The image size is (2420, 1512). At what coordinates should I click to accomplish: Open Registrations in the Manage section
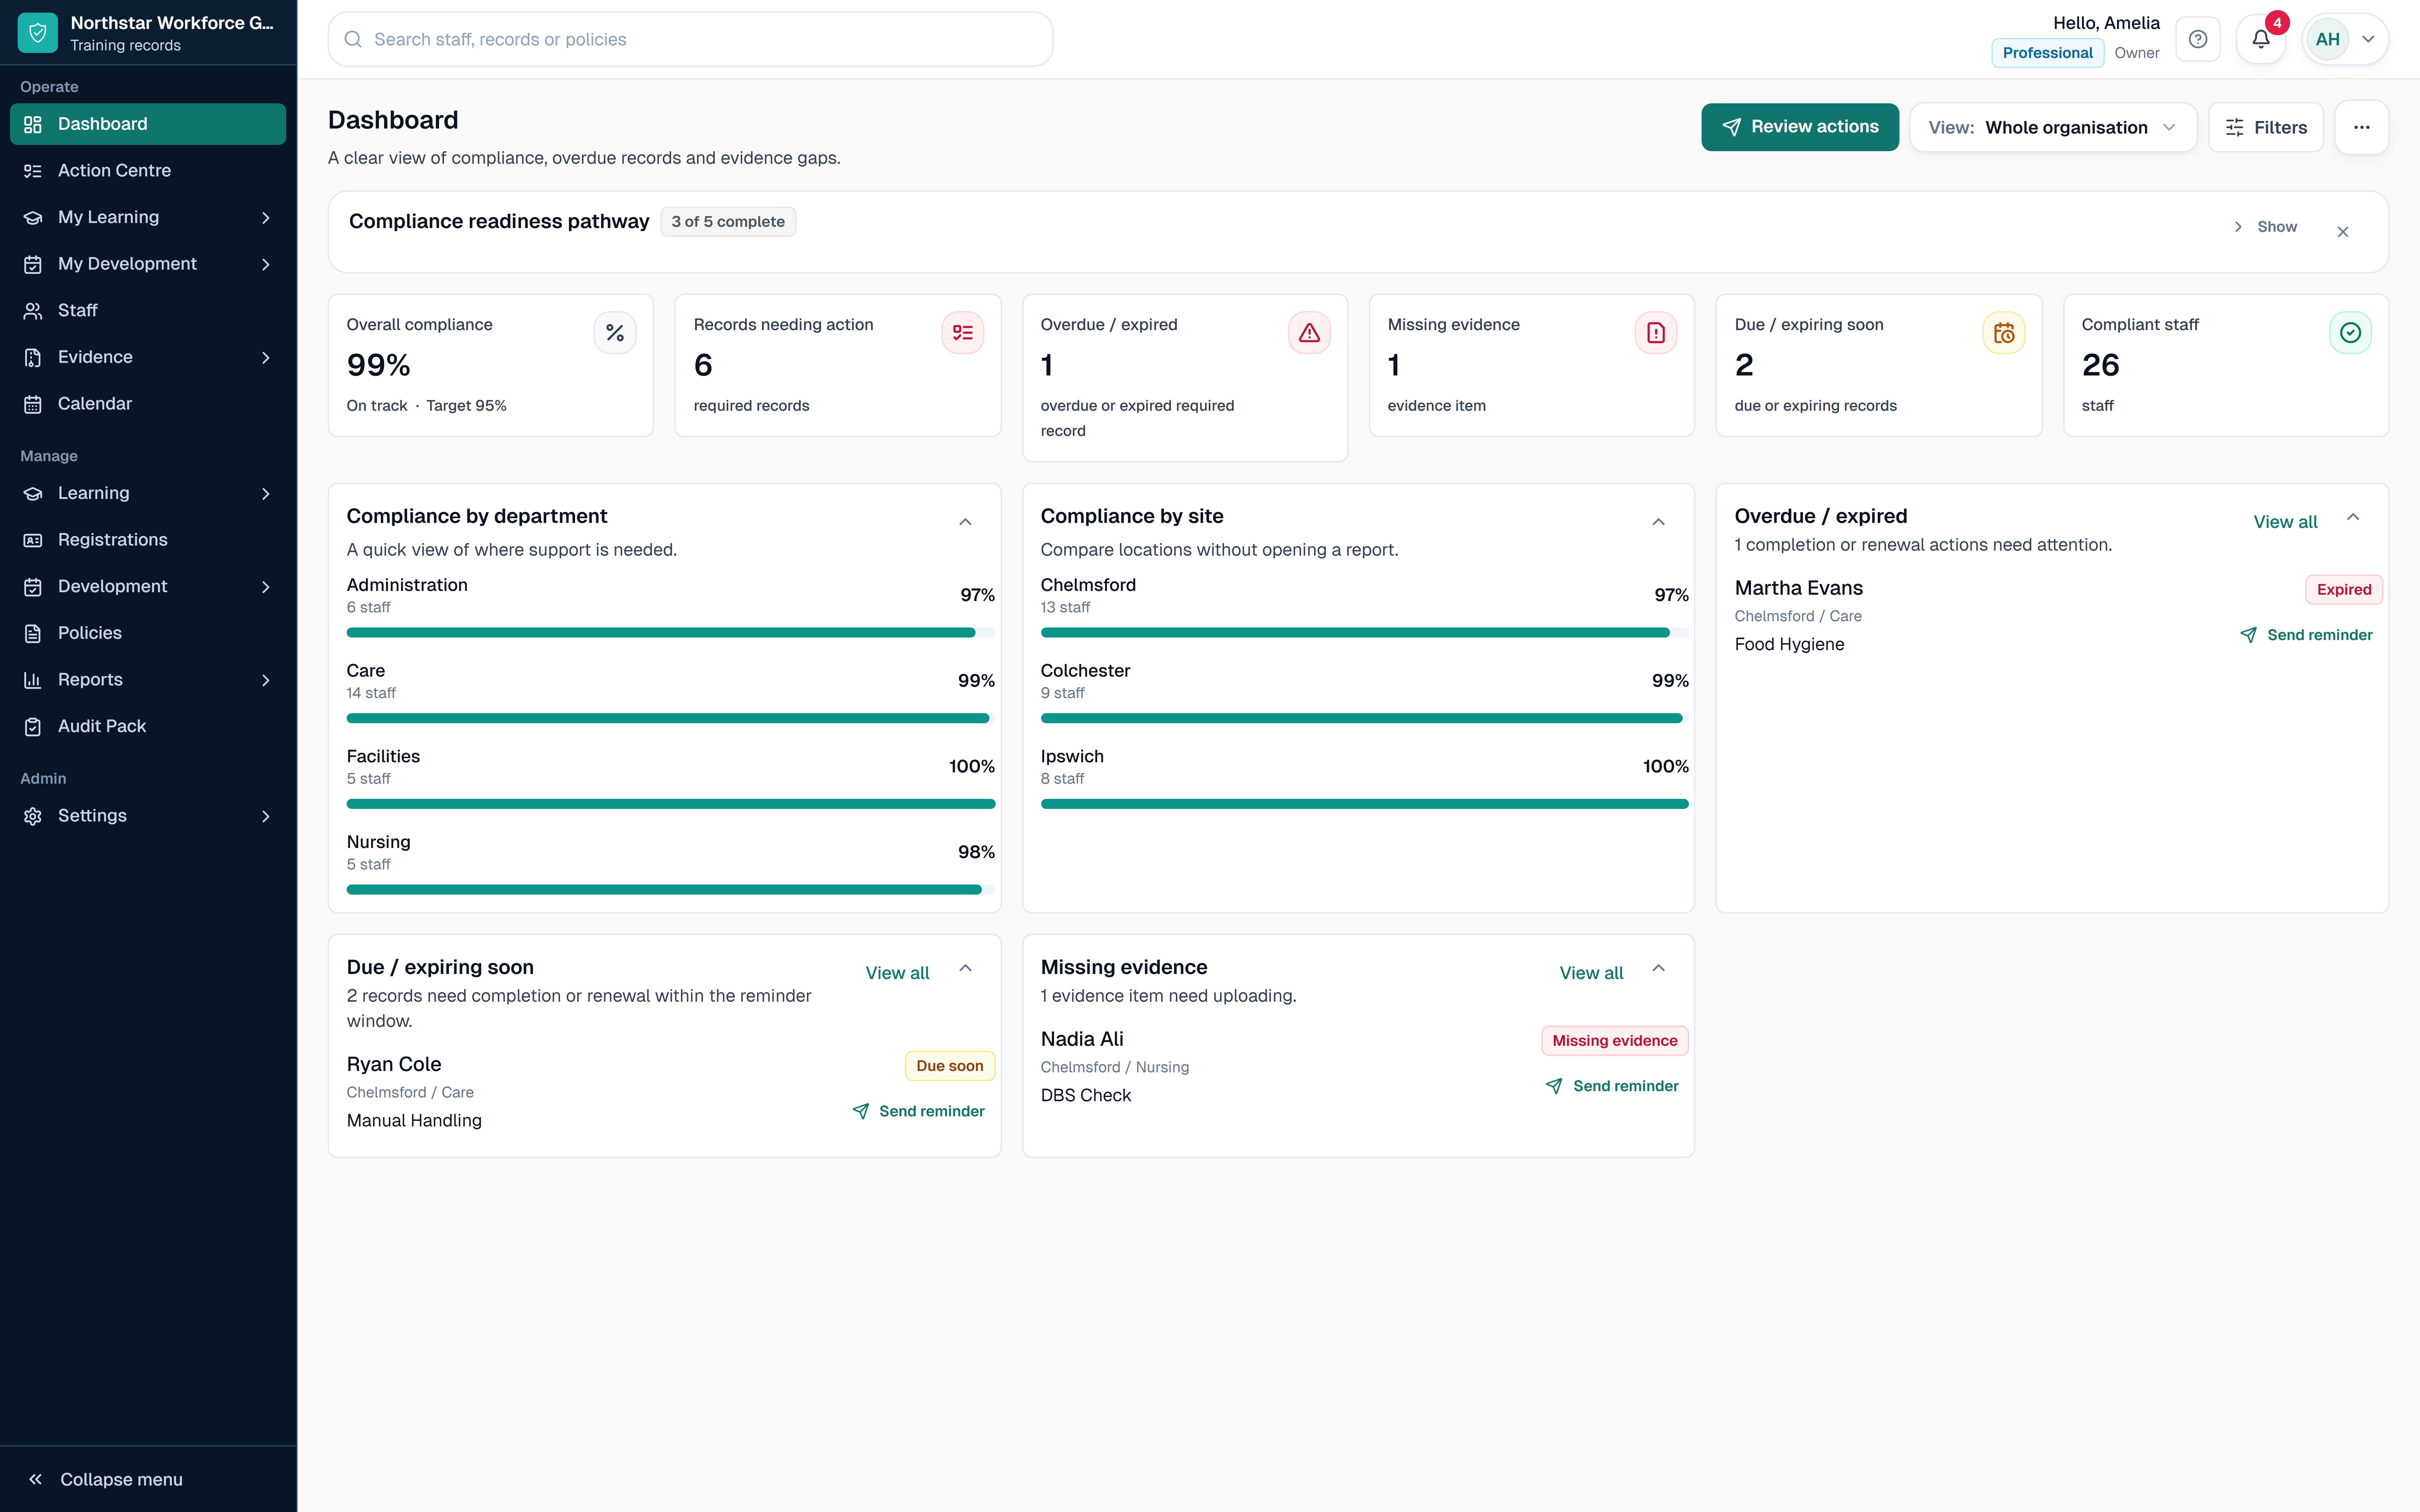148,540
